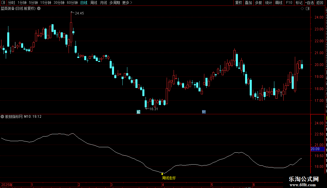
Task: Switch to 周线 weekly chart
Action: pos(94,3)
